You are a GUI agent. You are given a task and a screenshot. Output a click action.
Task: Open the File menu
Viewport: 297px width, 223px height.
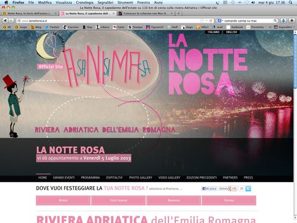(x=31, y=2)
